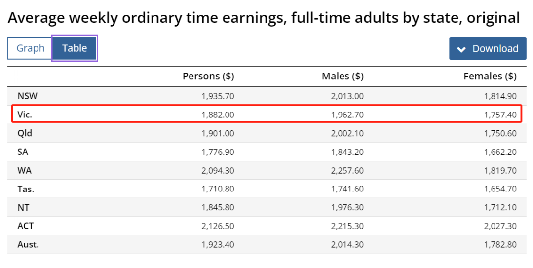Select the Aust. total row label
The width and height of the screenshot is (533, 268).
(28, 244)
